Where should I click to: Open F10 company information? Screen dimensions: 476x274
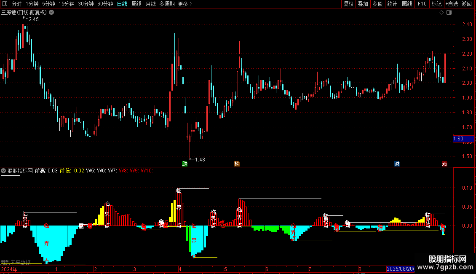pyautogui.click(x=422, y=4)
